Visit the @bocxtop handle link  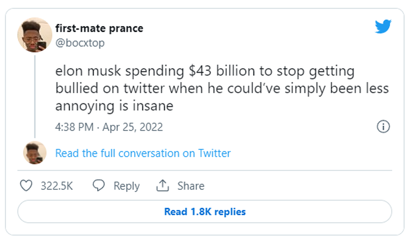point(80,43)
